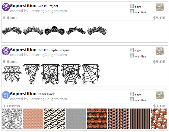Screen dimensions: 169x132
Task: Tick the cart checkbox for Simple Shapes
Action: click(x=132, y=50)
